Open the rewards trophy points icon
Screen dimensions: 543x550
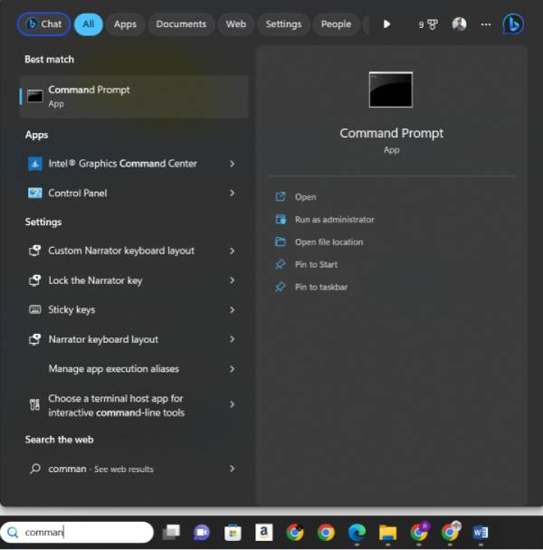(x=428, y=24)
